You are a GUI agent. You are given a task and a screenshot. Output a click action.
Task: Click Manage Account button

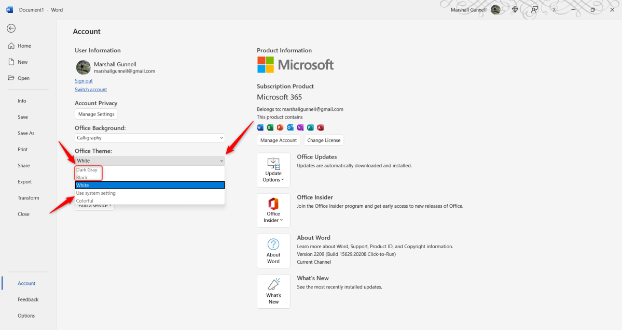point(279,140)
